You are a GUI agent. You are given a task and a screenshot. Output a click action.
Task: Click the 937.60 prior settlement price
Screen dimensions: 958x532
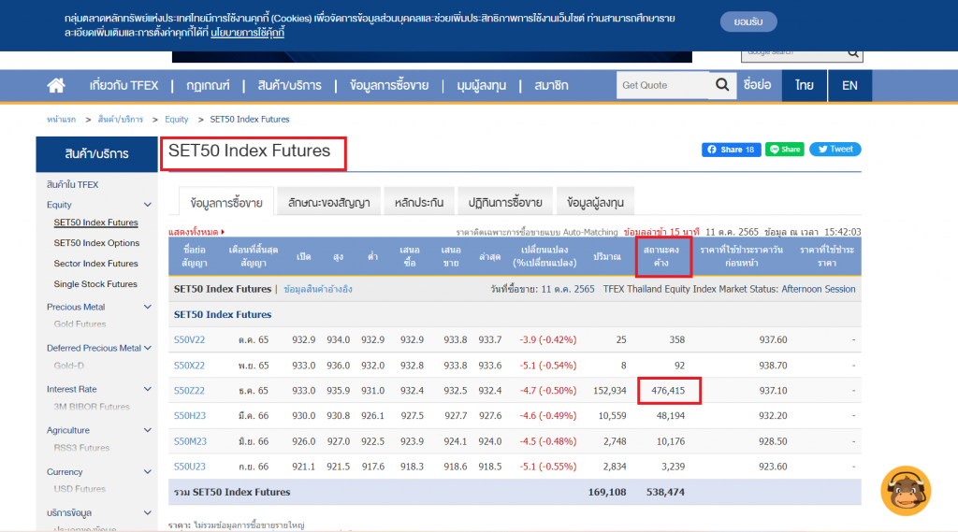[773, 340]
